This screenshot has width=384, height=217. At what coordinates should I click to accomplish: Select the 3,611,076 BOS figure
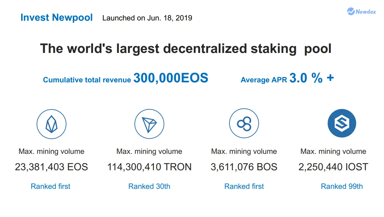244,167
